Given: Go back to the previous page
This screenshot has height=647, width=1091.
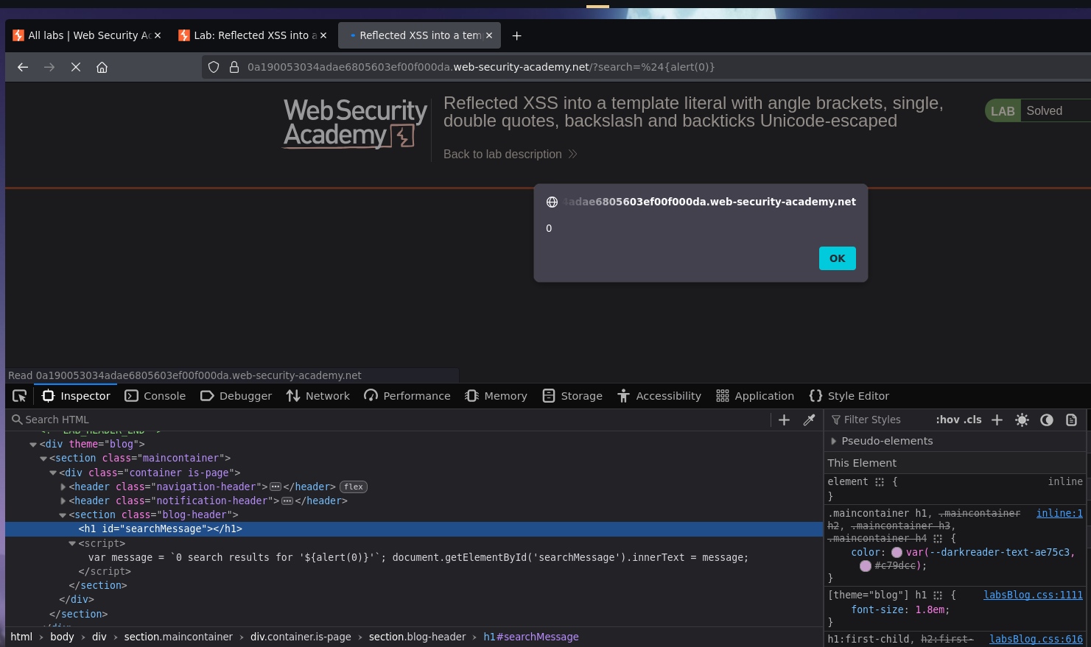Looking at the screenshot, I should 23,67.
